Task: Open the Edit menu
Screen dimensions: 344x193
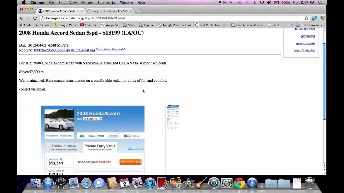Action: tap(62, 2)
